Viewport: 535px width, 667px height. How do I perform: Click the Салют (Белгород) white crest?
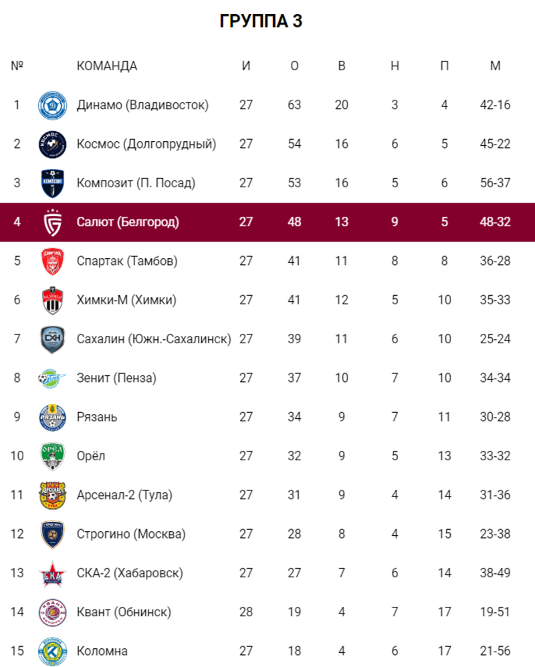coord(52,223)
